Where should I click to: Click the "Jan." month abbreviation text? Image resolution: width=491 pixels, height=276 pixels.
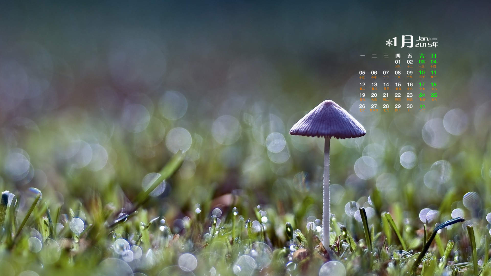[423, 39]
